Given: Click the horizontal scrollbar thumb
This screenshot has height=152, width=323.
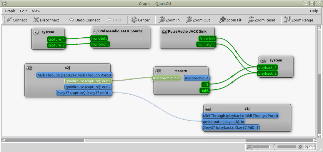Looking at the screenshot, I should 165,140.
